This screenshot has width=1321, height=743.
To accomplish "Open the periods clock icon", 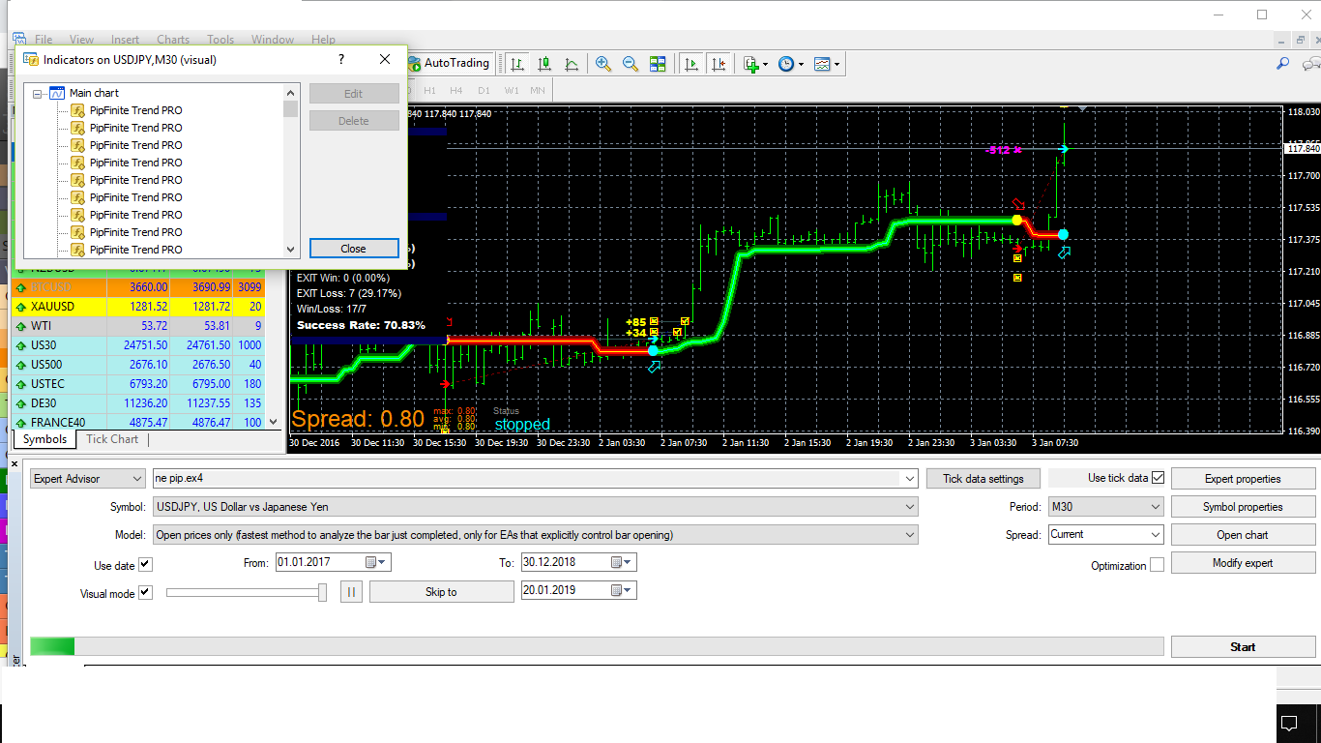I will click(x=786, y=64).
